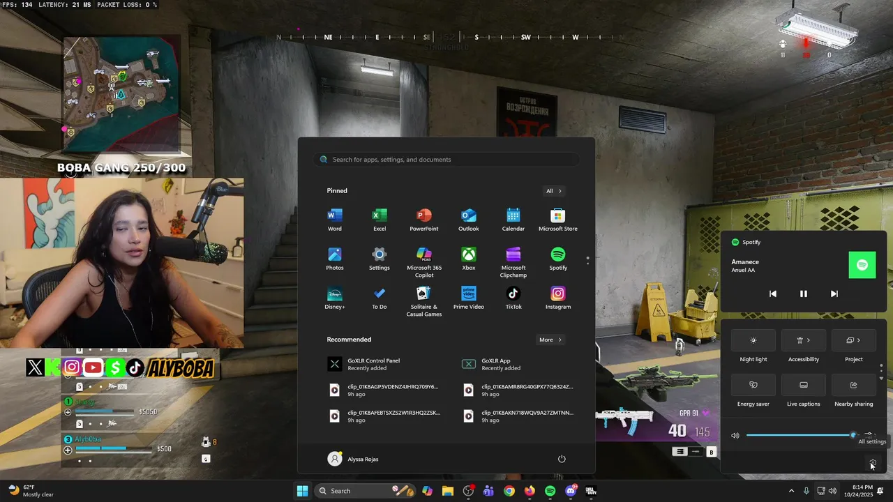Open the Photos app
The width and height of the screenshot is (893, 502).
tap(335, 258)
